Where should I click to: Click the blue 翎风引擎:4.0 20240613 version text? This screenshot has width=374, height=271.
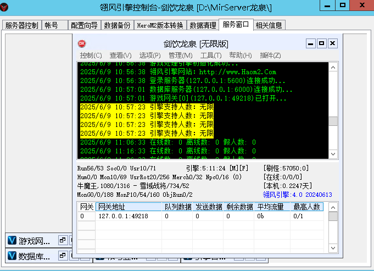pyautogui.click(x=297, y=195)
